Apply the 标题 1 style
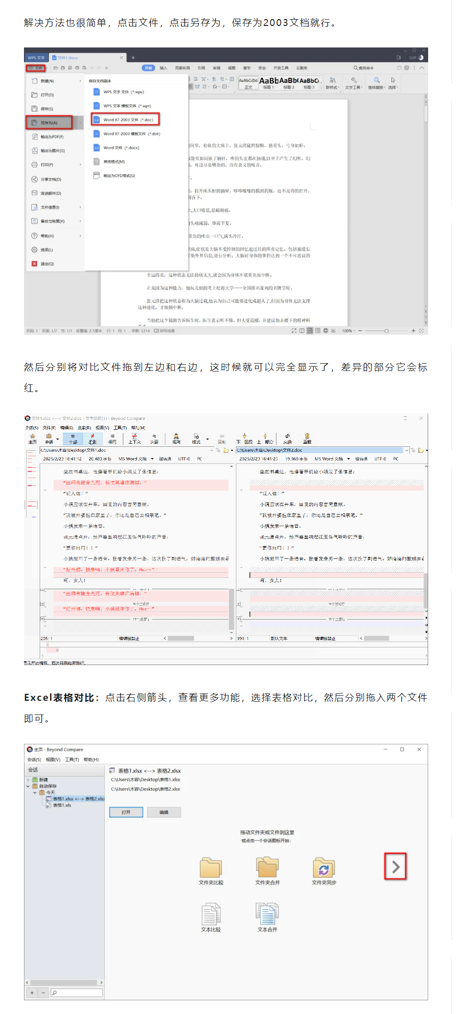Image resolution: width=458 pixels, height=1014 pixels. pos(269,83)
